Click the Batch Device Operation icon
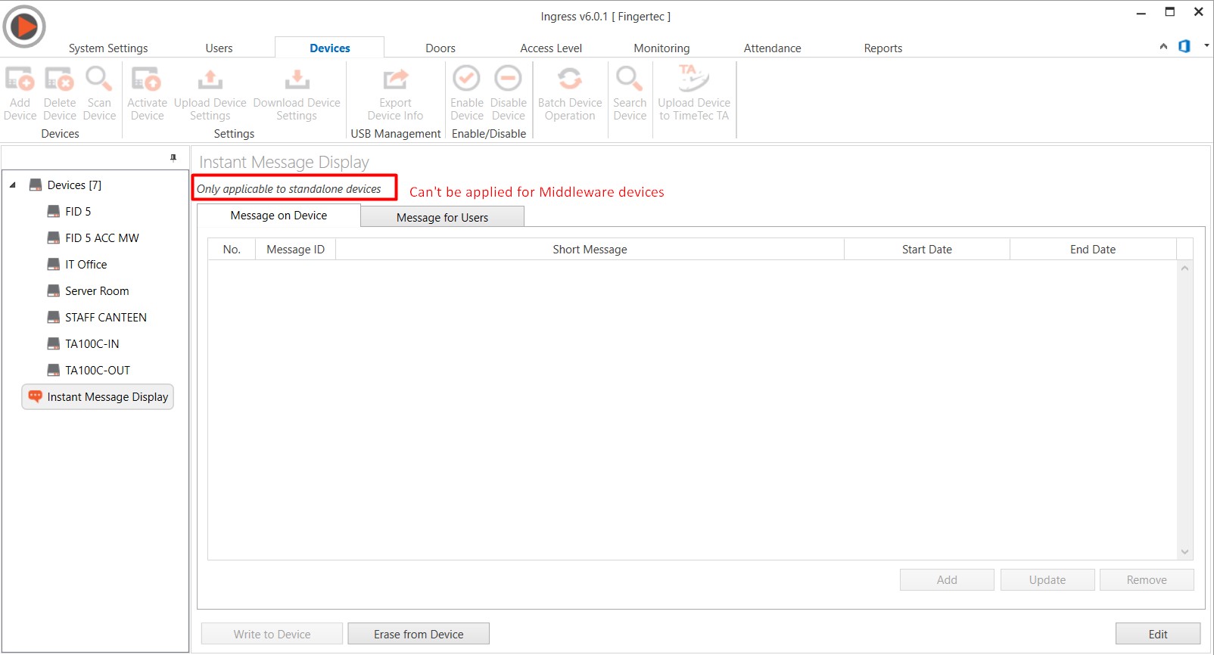Viewport: 1214px width, 655px height. tap(569, 79)
